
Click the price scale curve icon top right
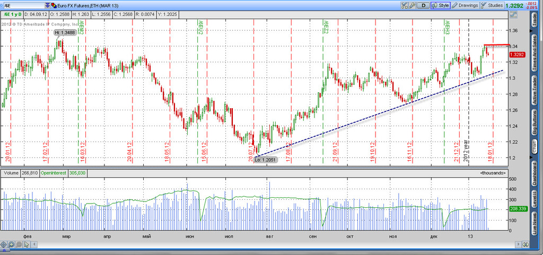tap(513, 15)
